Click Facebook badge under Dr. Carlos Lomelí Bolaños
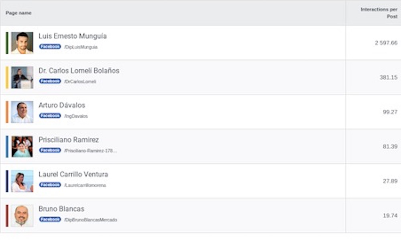 (x=50, y=81)
